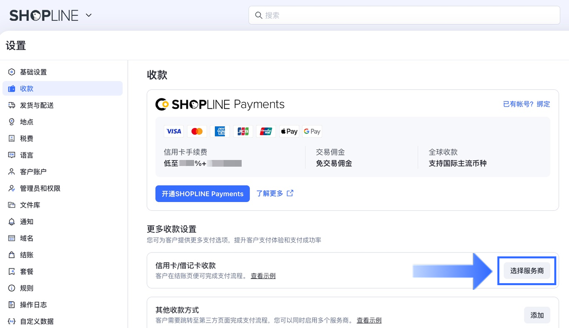This screenshot has width=569, height=328.
Task: Click the 信用卡/借记卡收款 title
Action: (x=185, y=266)
